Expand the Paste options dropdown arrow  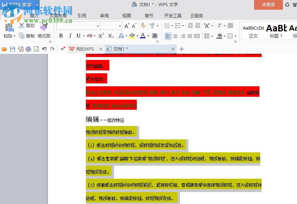pyautogui.click(x=14, y=36)
